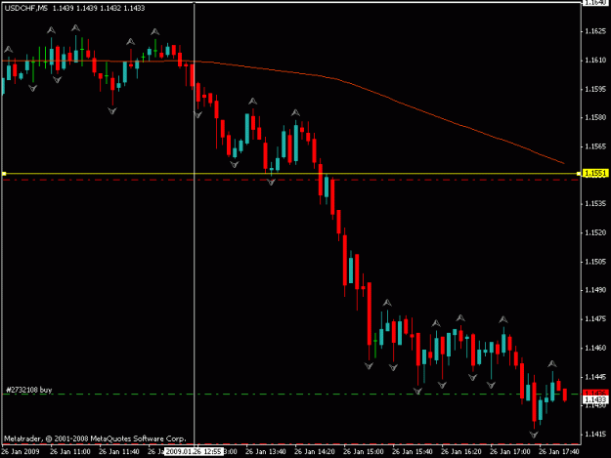Click the 26 Jan 2009 time label

tap(21, 452)
